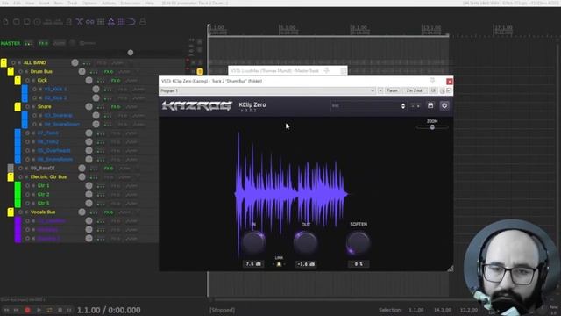Toggle record arm on Kick track
The image size is (561, 316).
tap(27, 81)
